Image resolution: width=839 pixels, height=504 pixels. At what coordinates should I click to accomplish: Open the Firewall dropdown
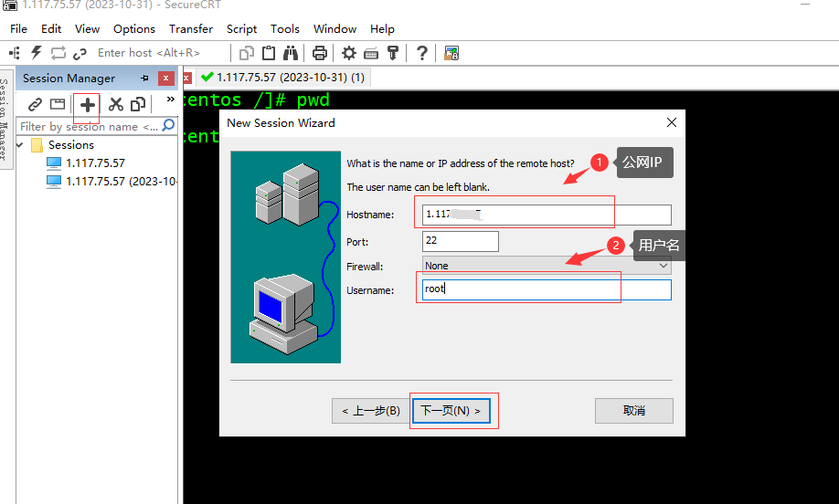point(547,266)
